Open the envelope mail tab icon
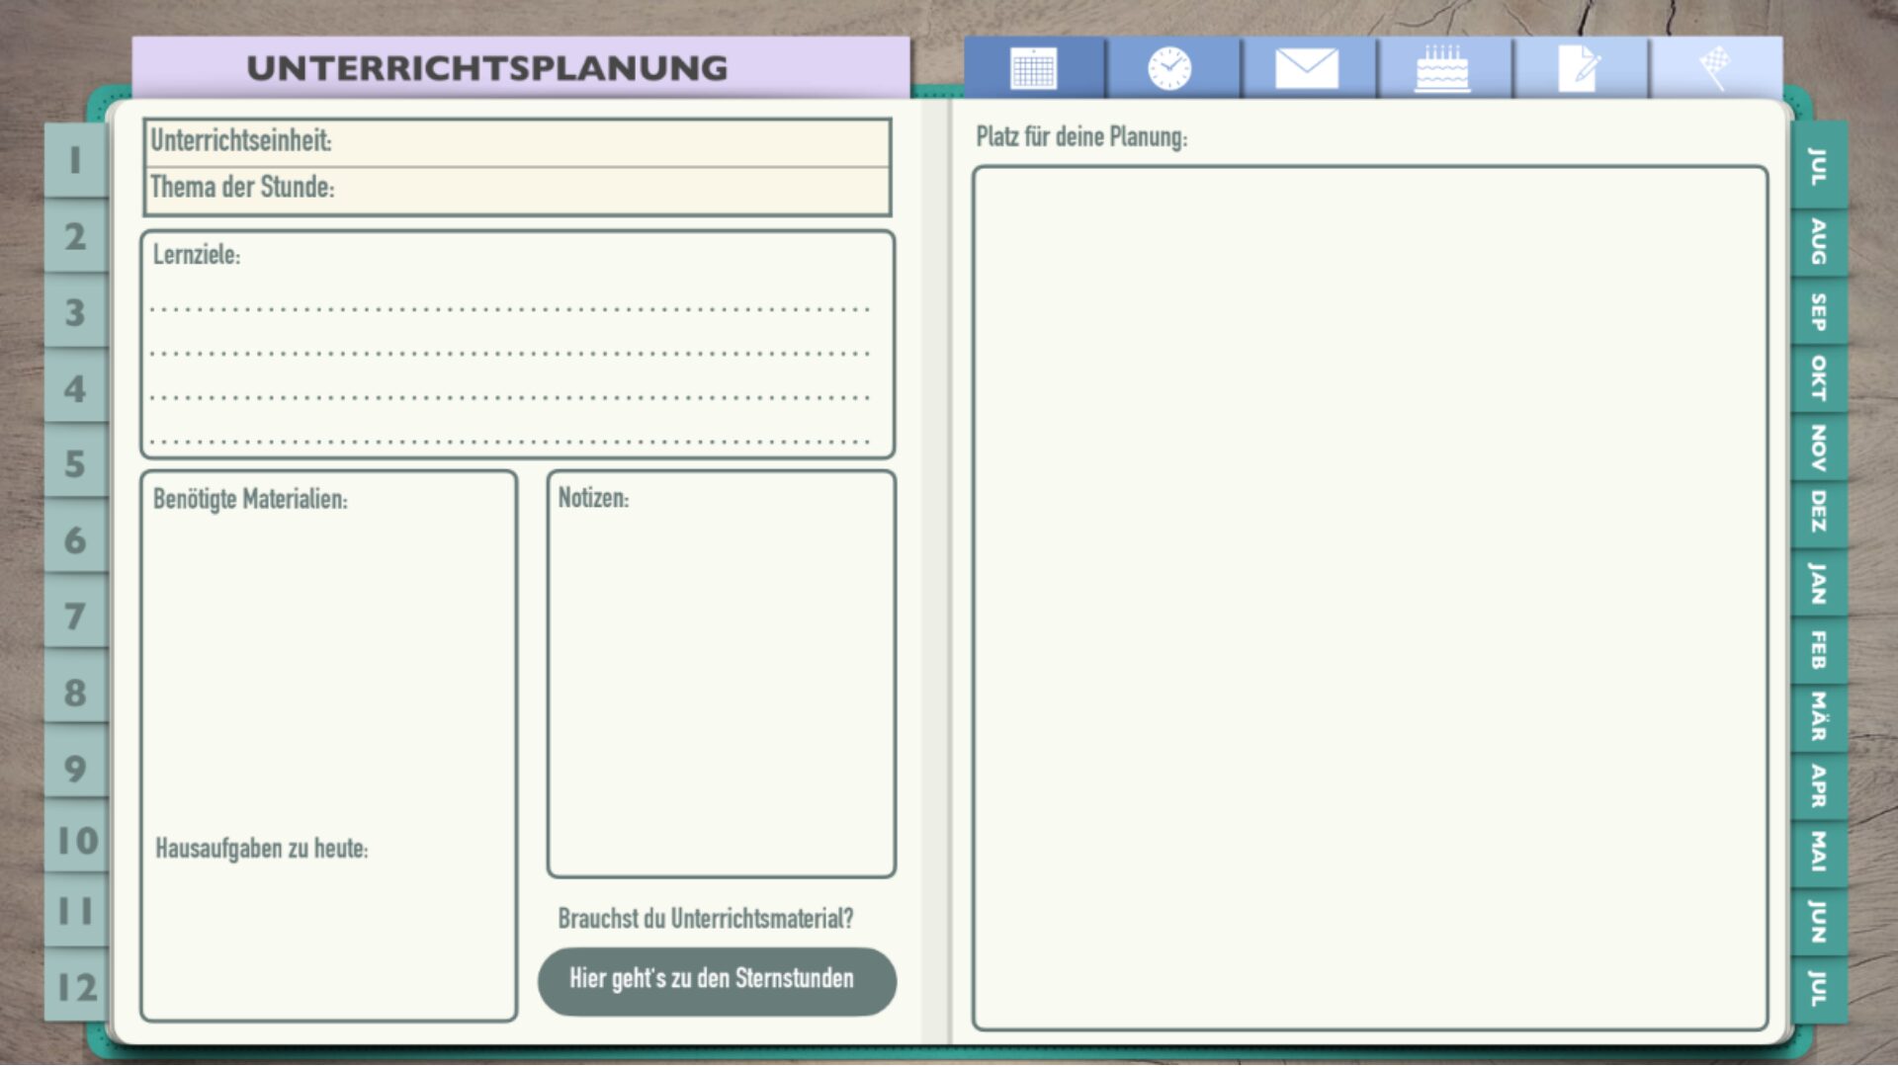 coord(1307,69)
